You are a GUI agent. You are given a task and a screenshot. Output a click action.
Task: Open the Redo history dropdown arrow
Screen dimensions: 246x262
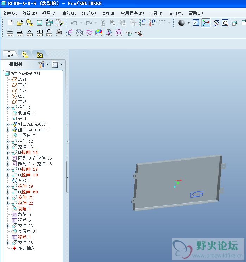pos(96,23)
